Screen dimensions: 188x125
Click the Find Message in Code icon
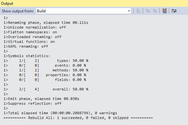click(138, 11)
